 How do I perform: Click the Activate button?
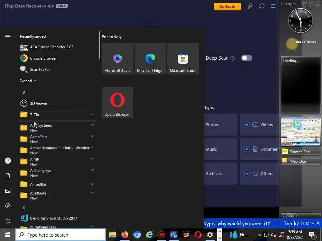click(x=227, y=6)
